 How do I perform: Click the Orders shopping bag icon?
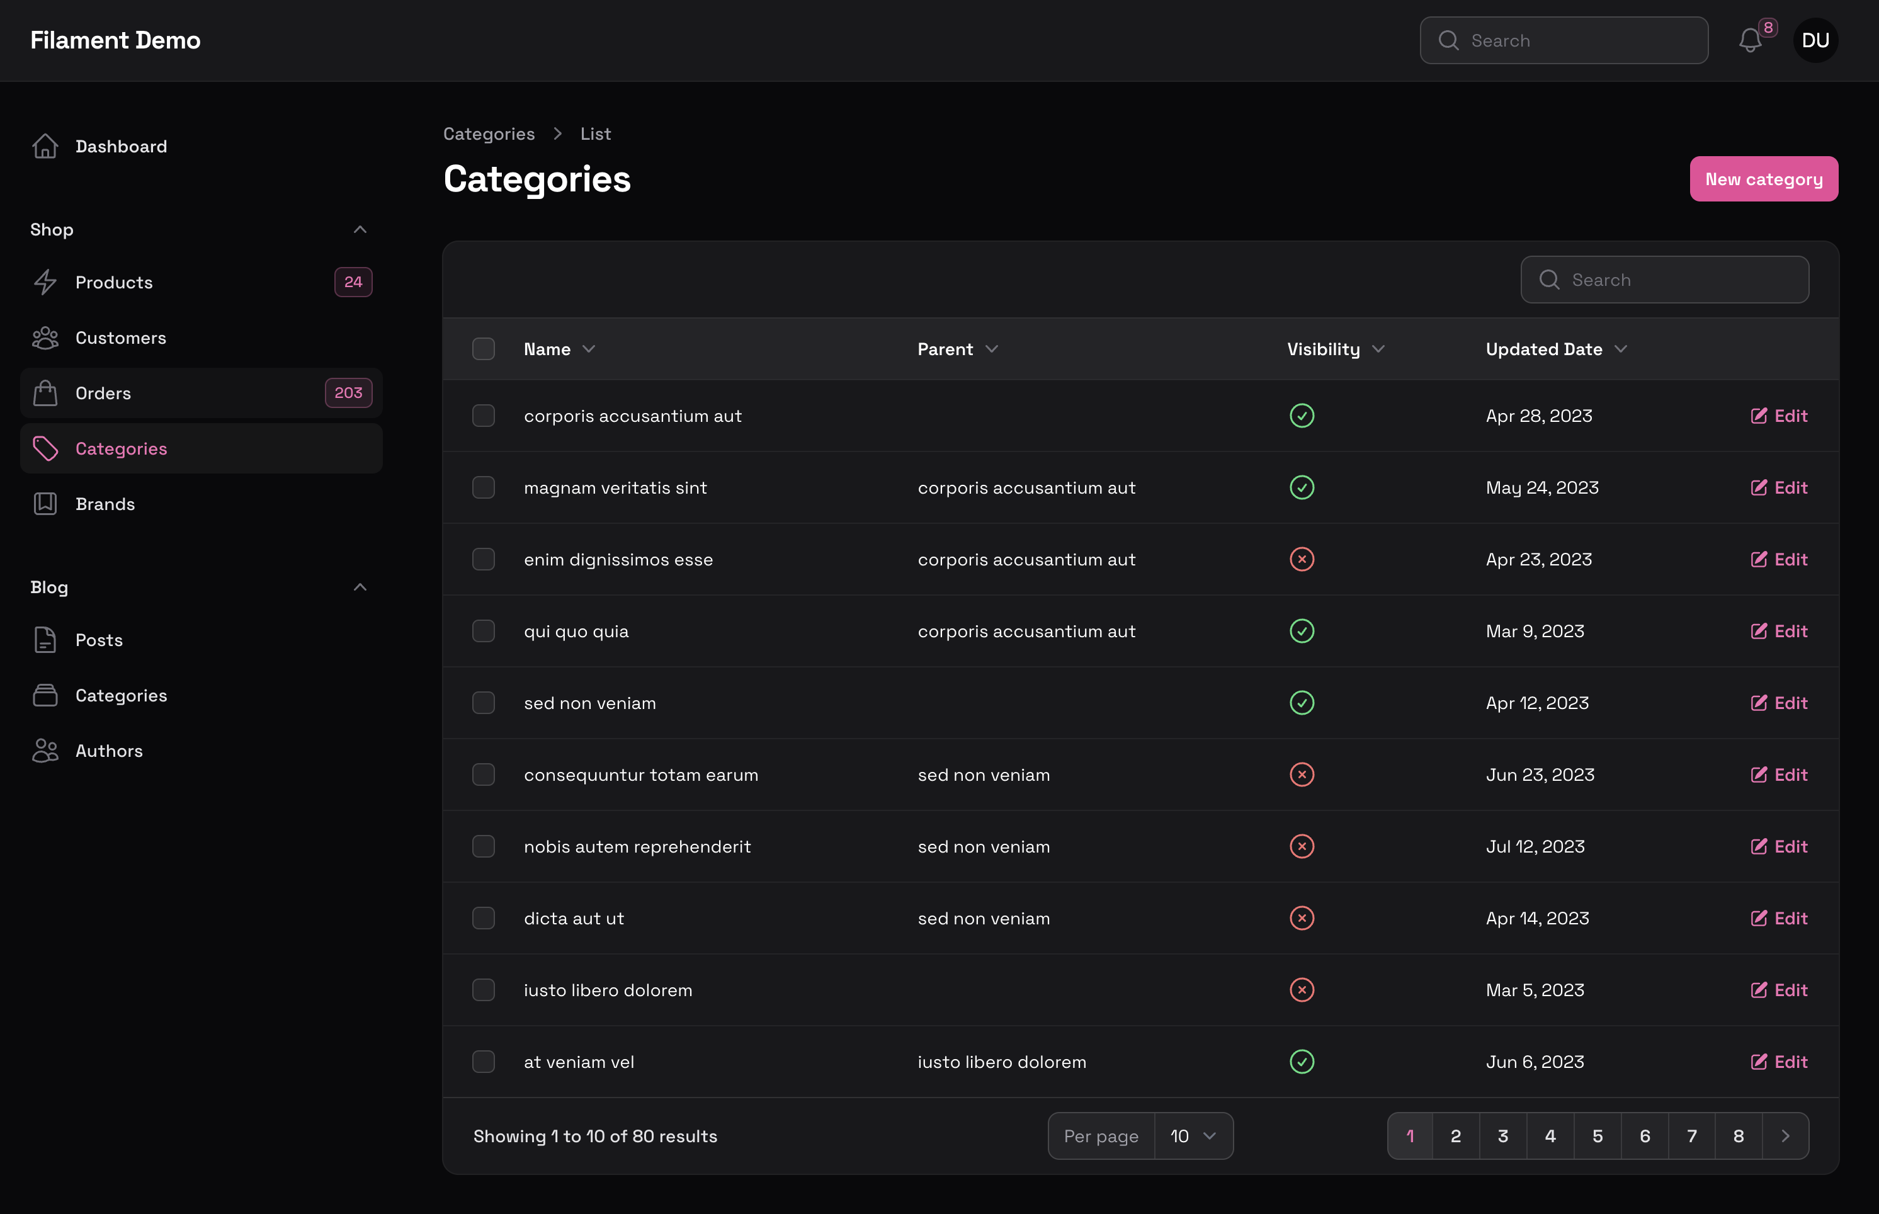point(45,394)
